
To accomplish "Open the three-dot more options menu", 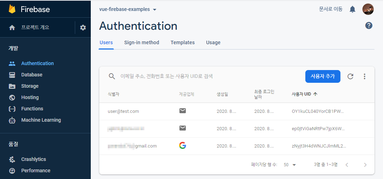I will 365,76.
